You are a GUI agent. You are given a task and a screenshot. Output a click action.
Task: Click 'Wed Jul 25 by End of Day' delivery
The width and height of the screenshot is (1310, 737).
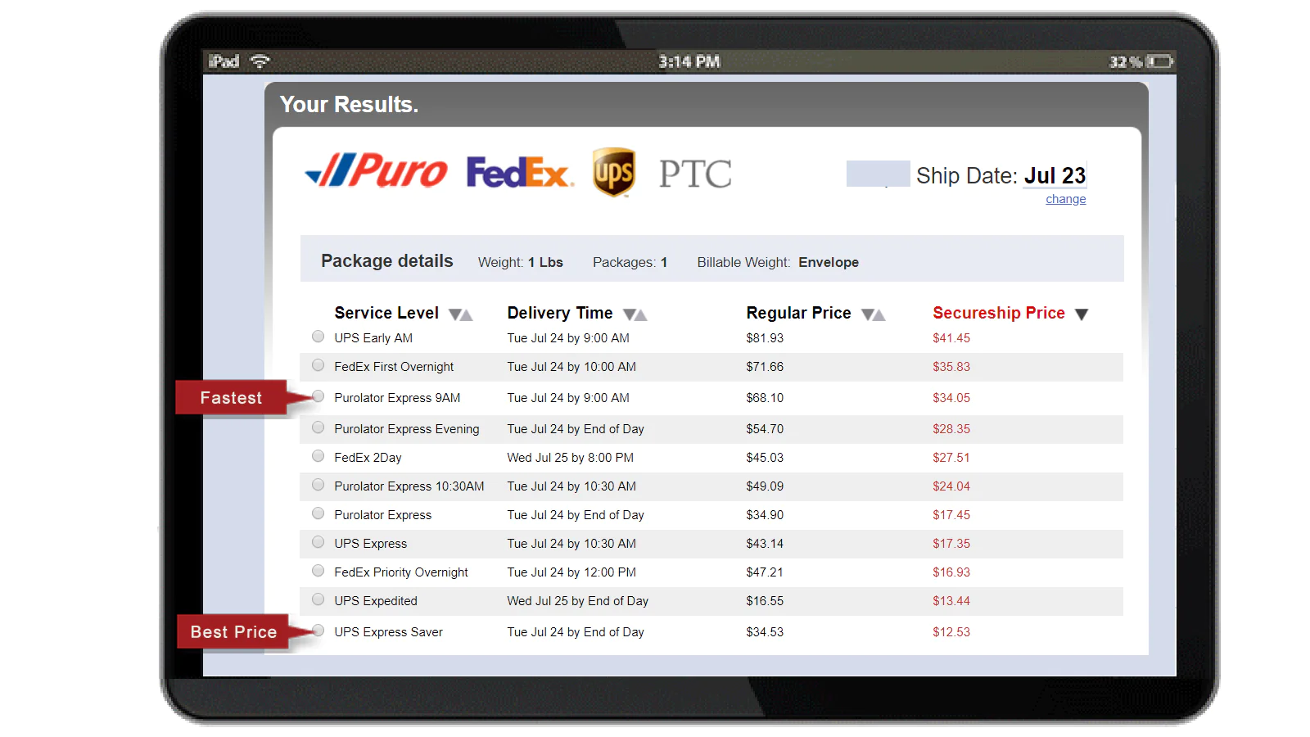click(x=578, y=601)
